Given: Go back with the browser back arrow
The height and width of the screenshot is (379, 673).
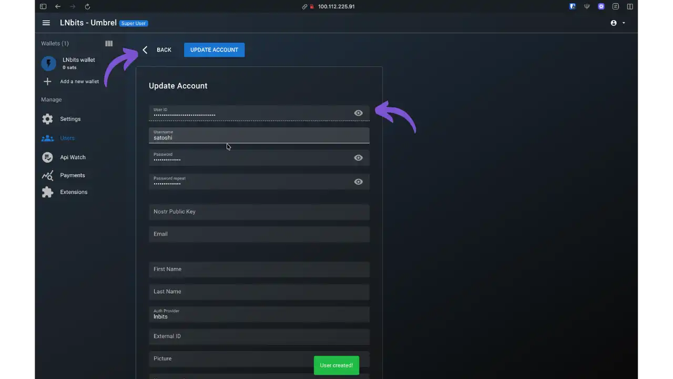Looking at the screenshot, I should click(58, 7).
